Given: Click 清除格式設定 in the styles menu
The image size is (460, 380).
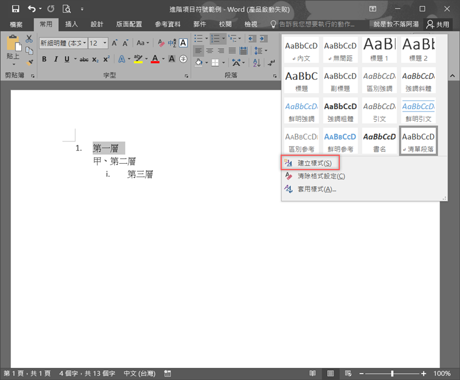Looking at the screenshot, I should pos(321,176).
